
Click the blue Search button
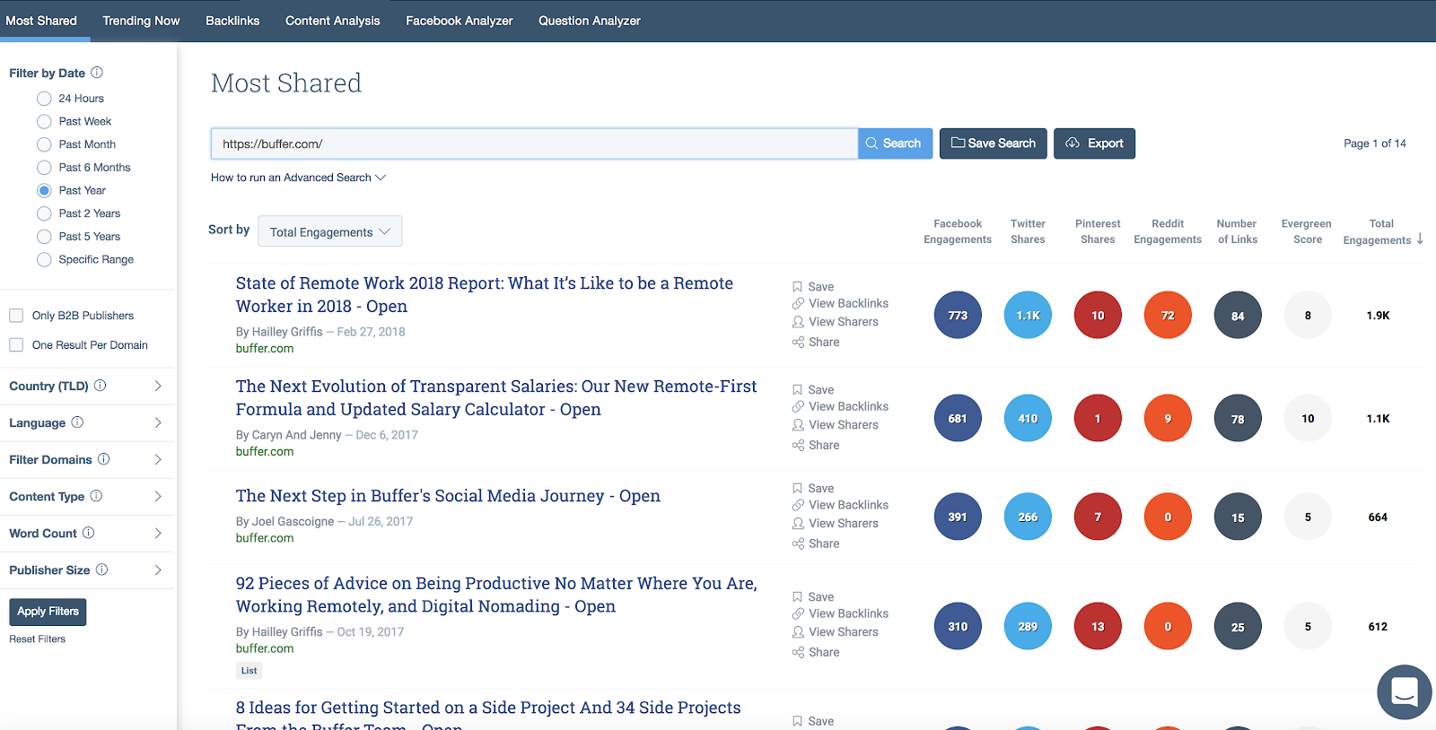coord(895,143)
